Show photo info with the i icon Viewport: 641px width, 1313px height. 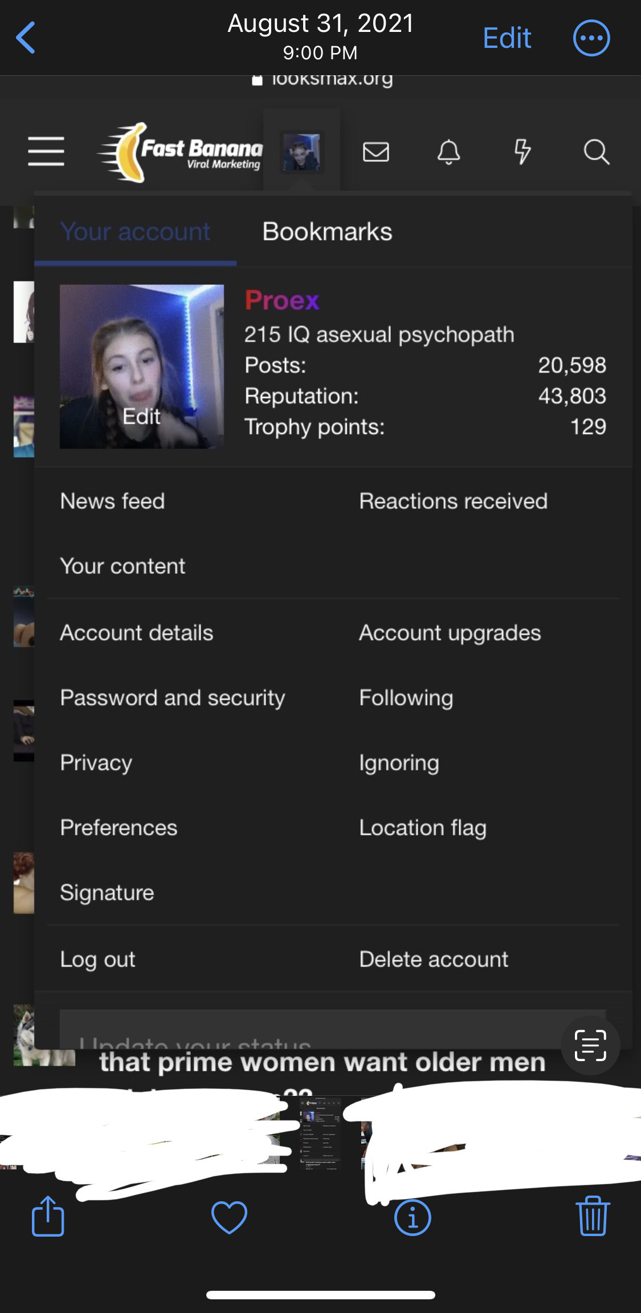[x=413, y=1217]
